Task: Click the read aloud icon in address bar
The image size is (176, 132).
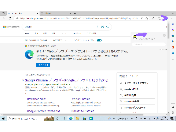Action: pyautogui.click(x=142, y=18)
